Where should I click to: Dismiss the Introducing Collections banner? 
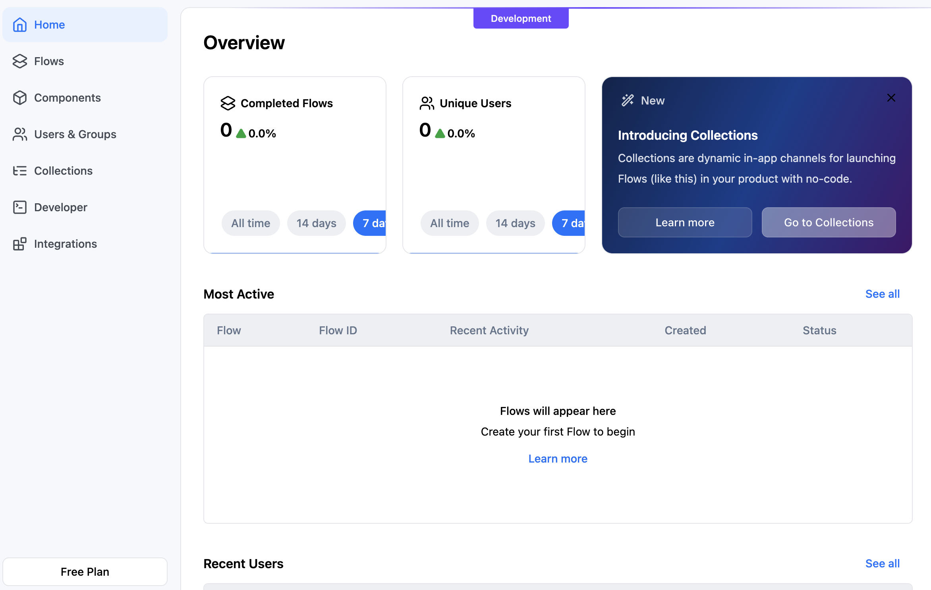(891, 98)
